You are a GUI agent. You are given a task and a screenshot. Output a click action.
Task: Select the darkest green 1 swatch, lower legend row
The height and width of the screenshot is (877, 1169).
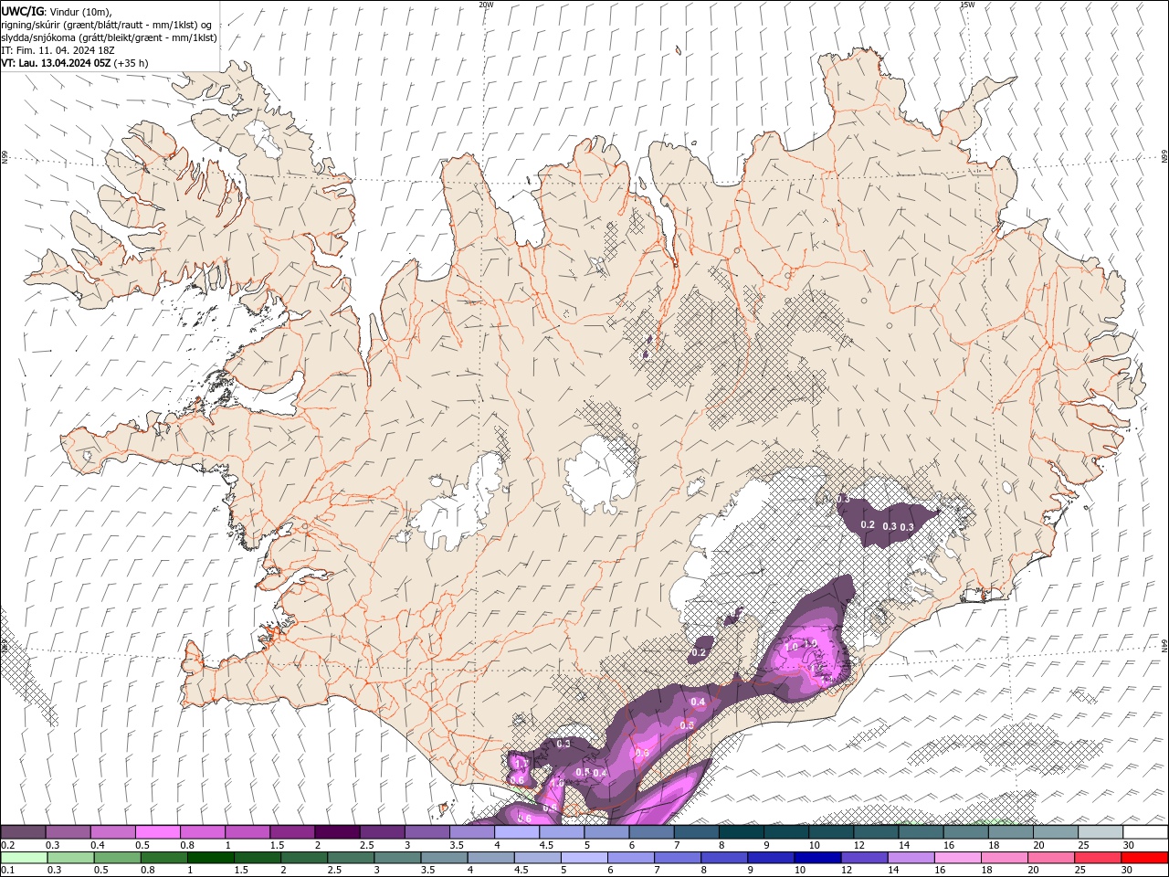[211, 858]
